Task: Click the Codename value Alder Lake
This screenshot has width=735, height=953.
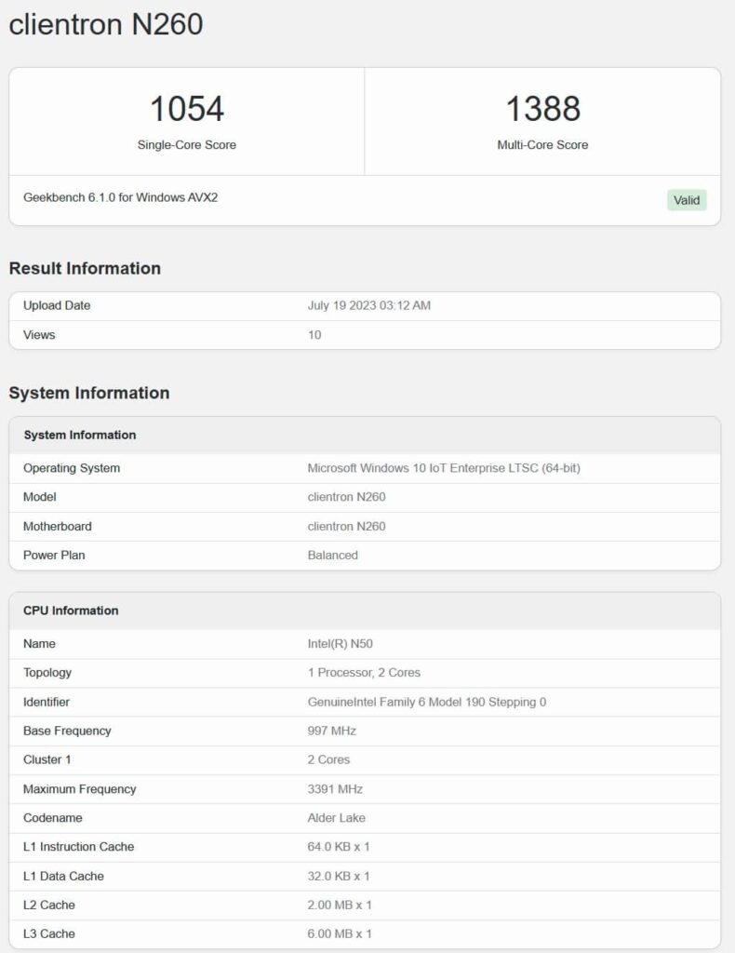Action: coord(336,818)
